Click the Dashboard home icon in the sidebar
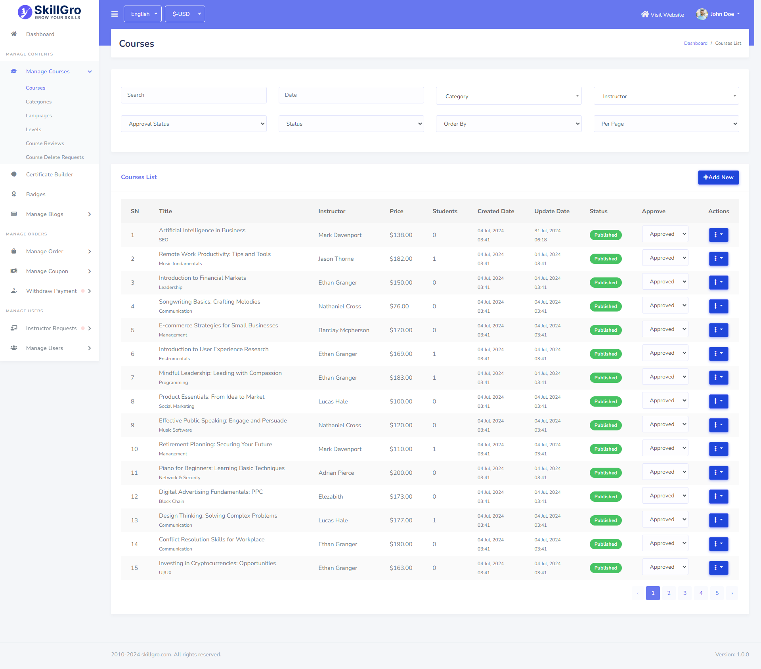The height and width of the screenshot is (669, 761). 14,34
